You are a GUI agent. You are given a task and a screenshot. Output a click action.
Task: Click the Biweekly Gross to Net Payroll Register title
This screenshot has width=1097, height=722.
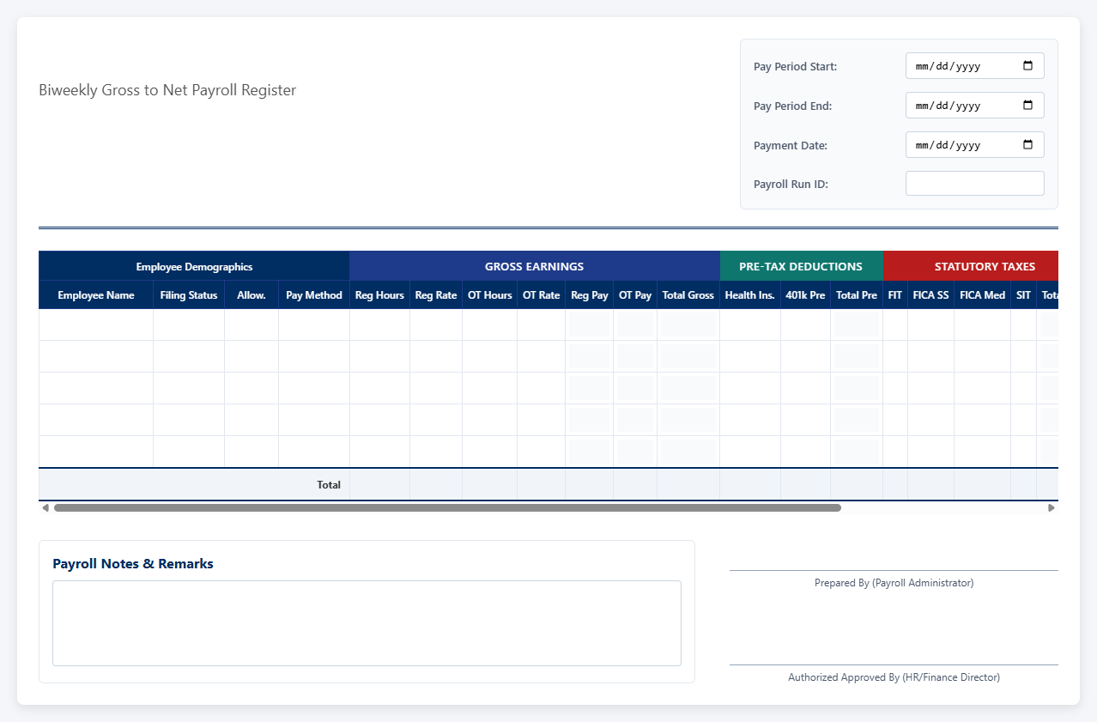point(167,90)
